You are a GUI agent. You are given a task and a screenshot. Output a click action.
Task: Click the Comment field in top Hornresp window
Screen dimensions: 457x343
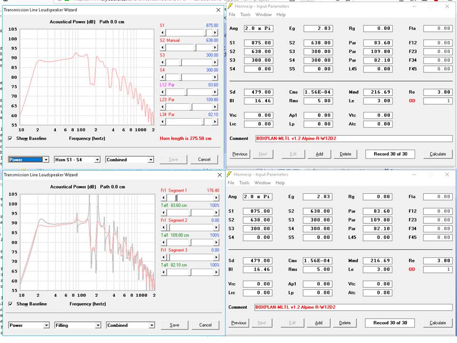click(354, 139)
